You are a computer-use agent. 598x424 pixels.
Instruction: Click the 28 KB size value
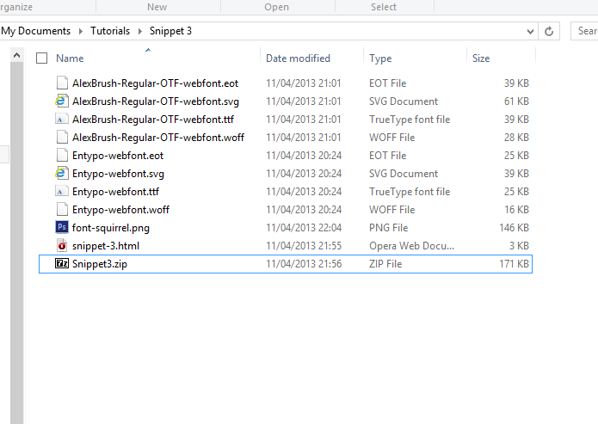(516, 138)
